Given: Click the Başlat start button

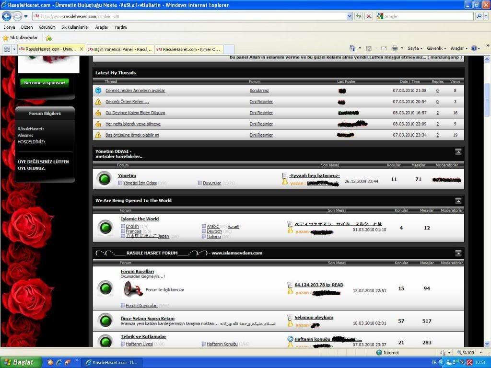Looking at the screenshot, I should pyautogui.click(x=20, y=362).
